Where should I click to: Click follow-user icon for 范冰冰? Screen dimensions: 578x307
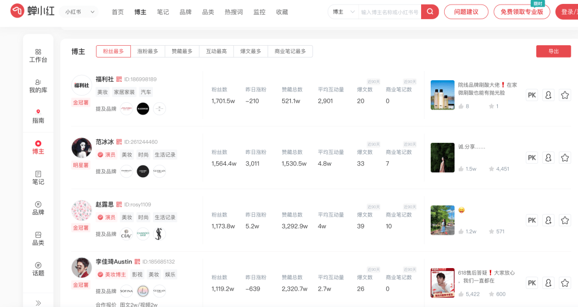(548, 158)
